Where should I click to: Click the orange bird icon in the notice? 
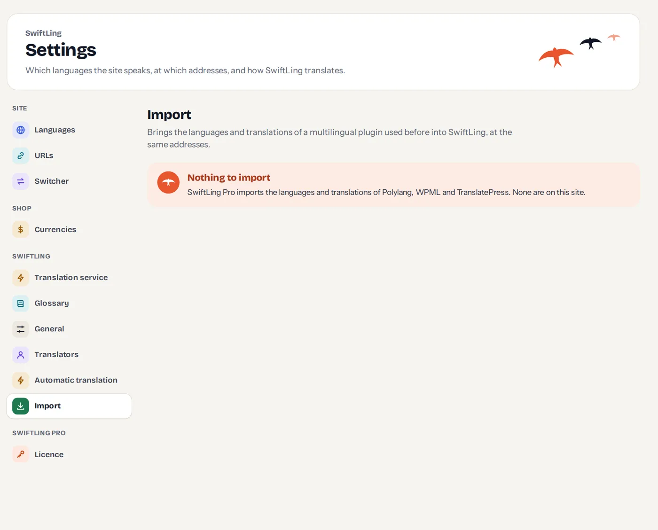[x=168, y=182]
